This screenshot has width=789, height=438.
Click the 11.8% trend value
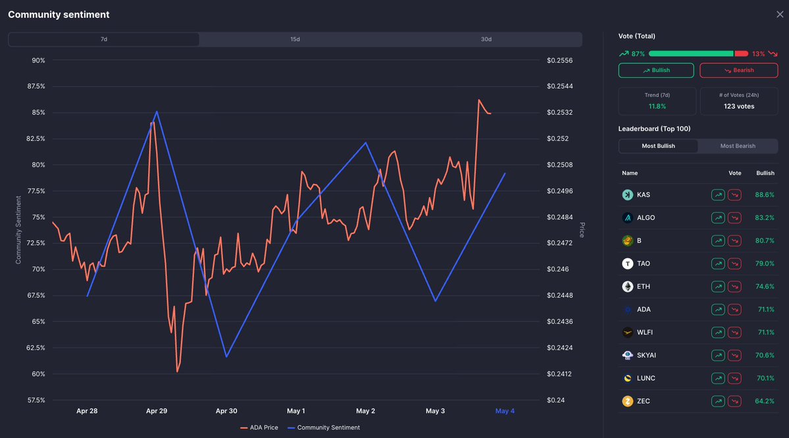pyautogui.click(x=657, y=106)
